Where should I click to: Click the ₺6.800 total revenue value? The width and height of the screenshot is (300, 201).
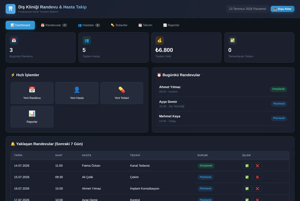[x=164, y=50]
